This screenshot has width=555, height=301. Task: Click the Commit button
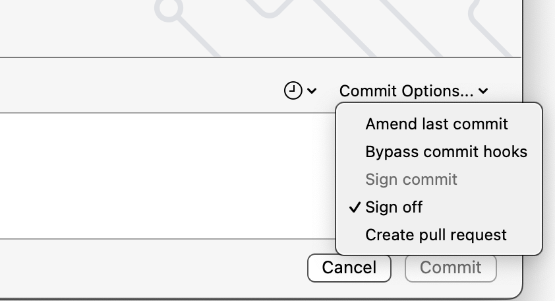click(x=450, y=267)
